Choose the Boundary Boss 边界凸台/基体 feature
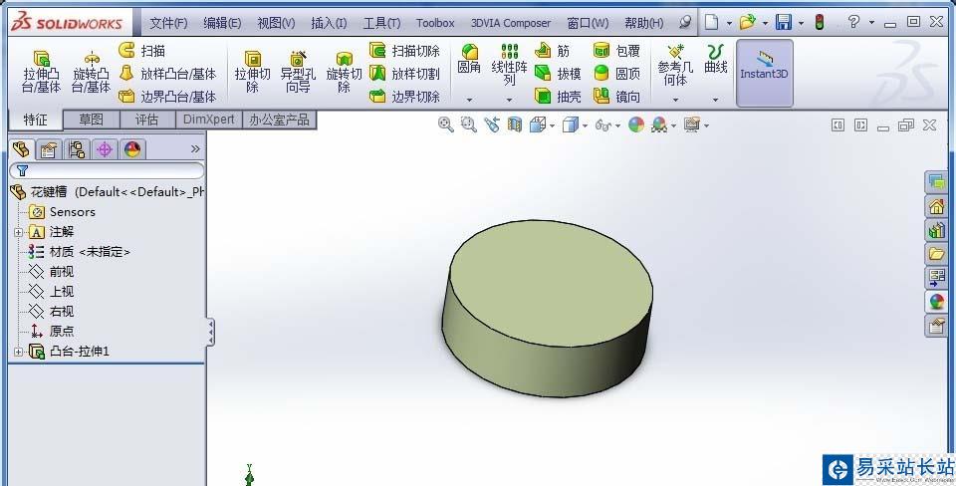The width and height of the screenshot is (956, 486). pos(167,97)
